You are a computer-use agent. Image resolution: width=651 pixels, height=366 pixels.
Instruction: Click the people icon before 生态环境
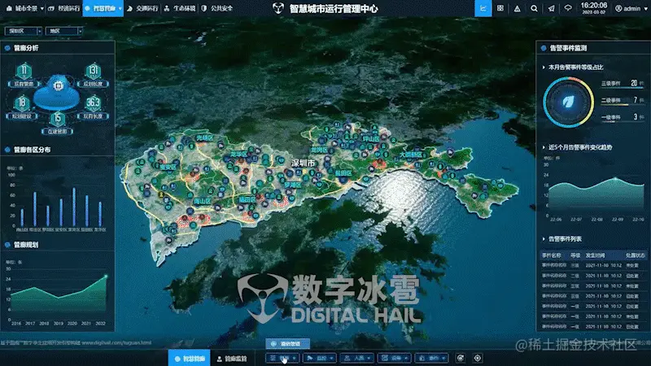coord(167,8)
